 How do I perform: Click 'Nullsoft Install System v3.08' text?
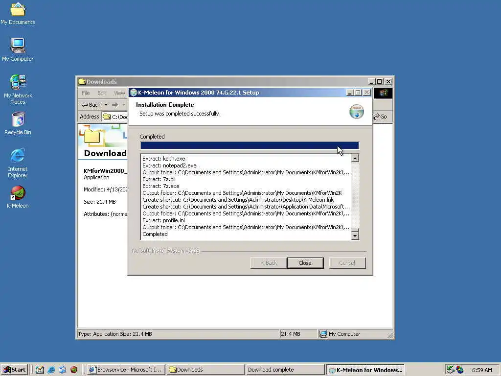(x=165, y=251)
